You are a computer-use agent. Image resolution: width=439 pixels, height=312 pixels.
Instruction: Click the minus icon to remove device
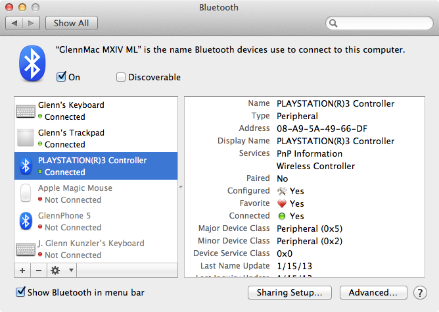click(x=38, y=271)
